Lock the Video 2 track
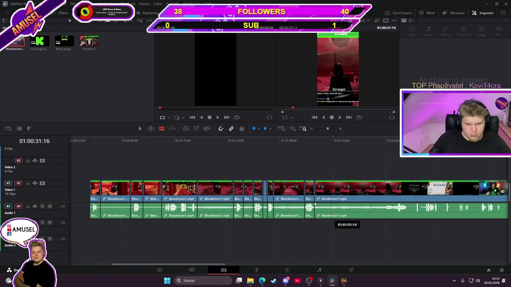The height and width of the screenshot is (287, 511). tap(28, 161)
